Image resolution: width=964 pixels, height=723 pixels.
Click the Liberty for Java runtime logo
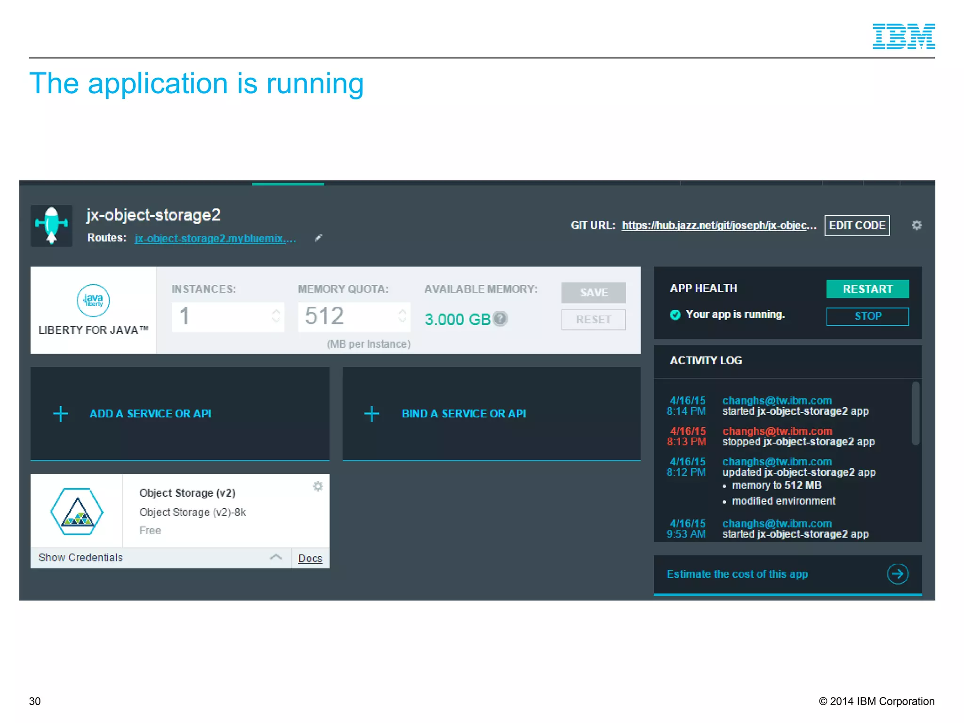click(x=93, y=300)
